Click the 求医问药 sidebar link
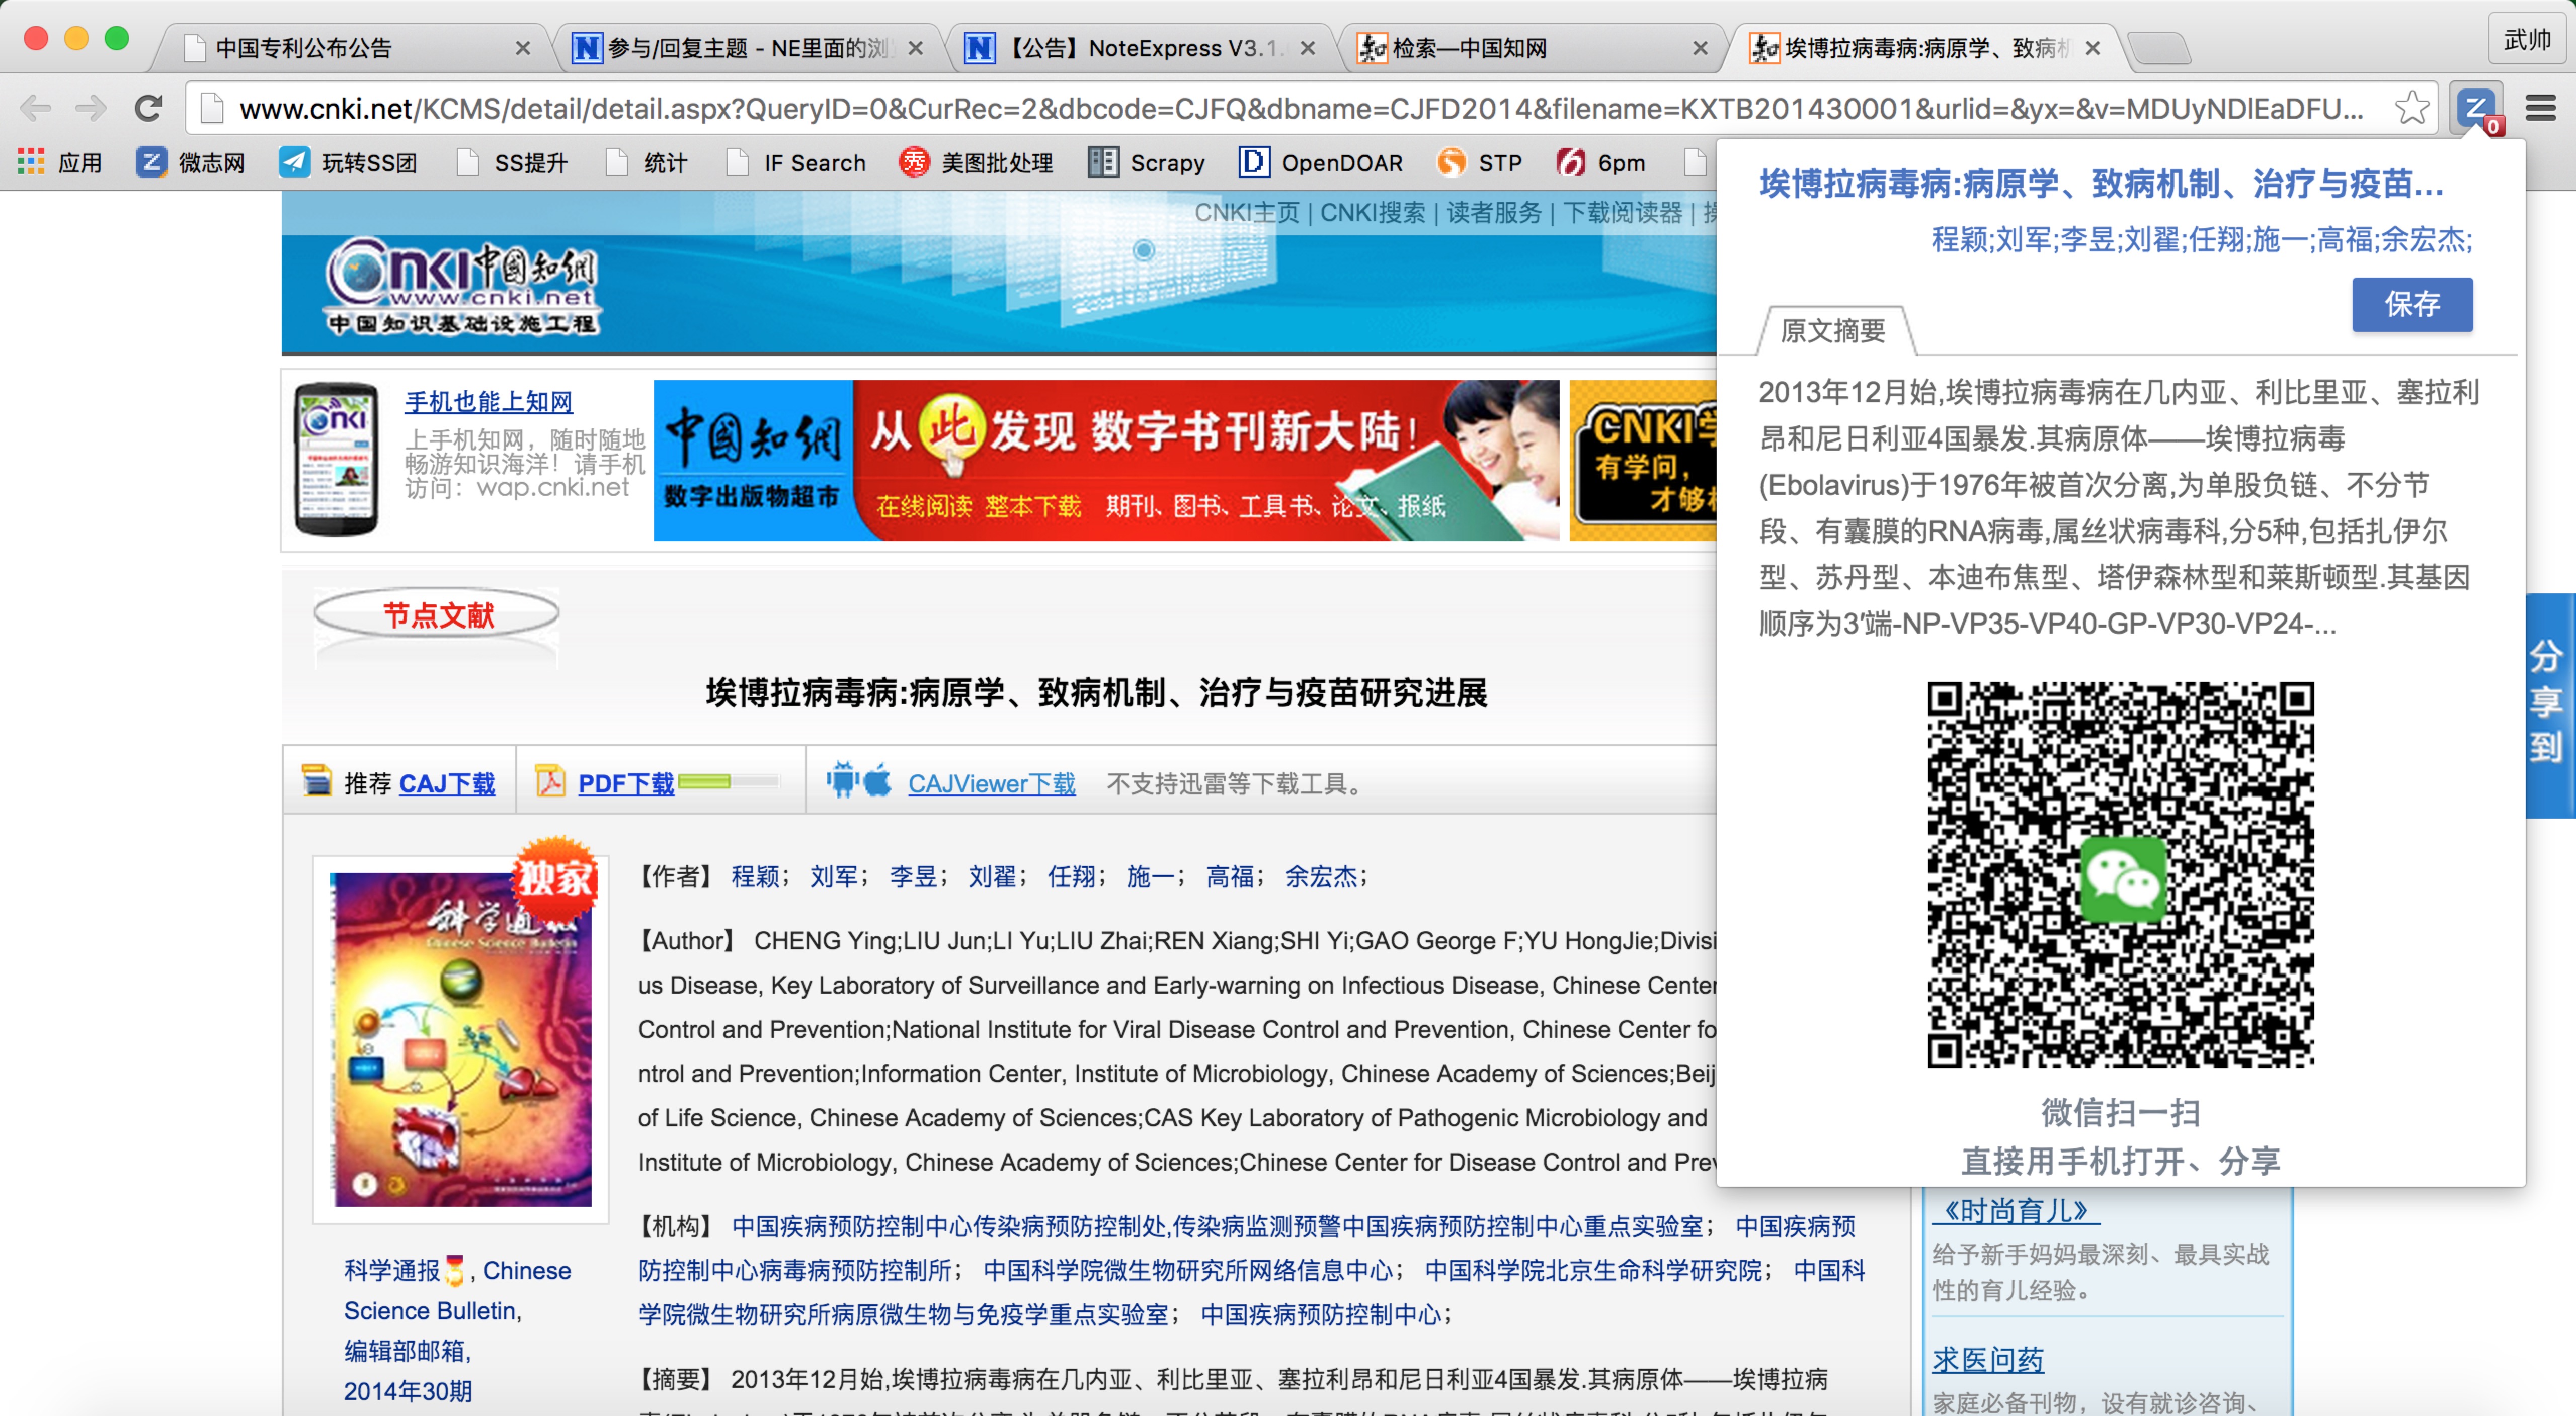 1987,1359
